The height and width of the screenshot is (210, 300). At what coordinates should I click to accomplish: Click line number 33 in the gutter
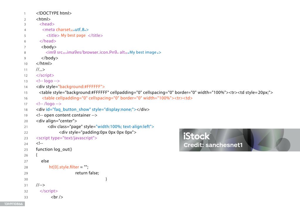(x=26, y=197)
